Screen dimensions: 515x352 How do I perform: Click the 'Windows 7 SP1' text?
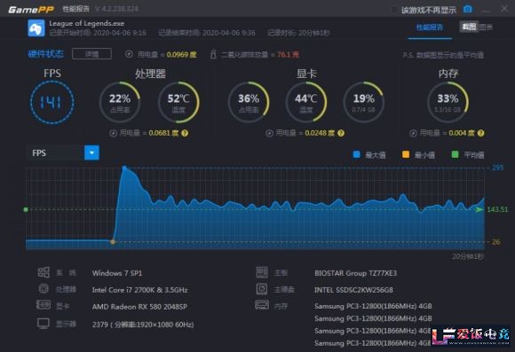tap(117, 273)
